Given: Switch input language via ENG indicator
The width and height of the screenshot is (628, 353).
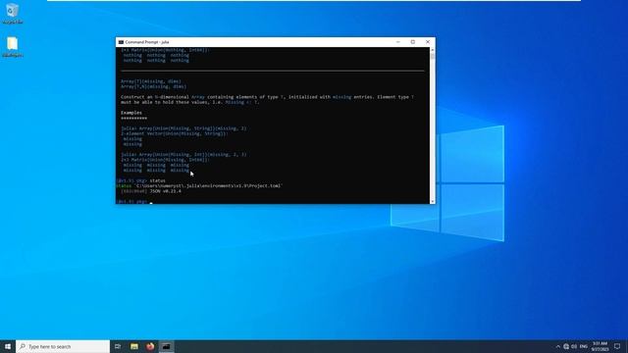Looking at the screenshot, I should [584, 346].
